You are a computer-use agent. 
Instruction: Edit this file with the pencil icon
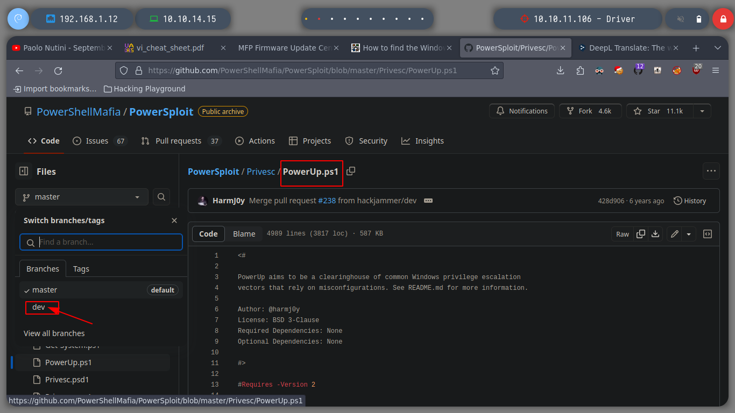pyautogui.click(x=674, y=234)
